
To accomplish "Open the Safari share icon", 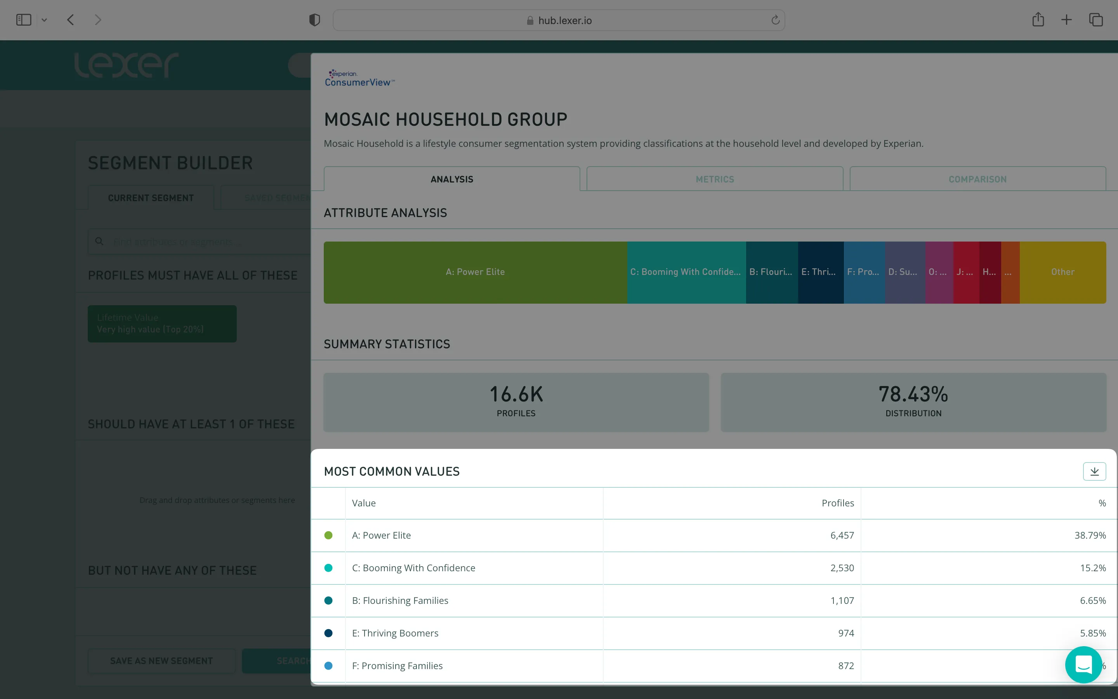I will (x=1038, y=20).
